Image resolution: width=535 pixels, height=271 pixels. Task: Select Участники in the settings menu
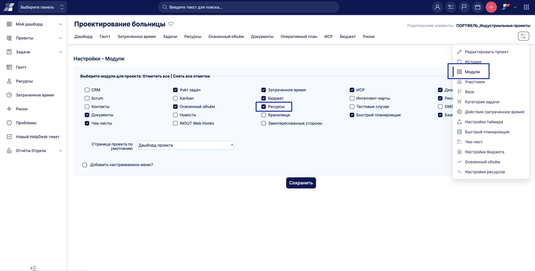(x=474, y=81)
